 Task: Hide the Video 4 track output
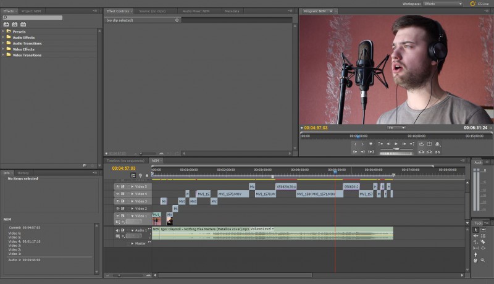117,194
